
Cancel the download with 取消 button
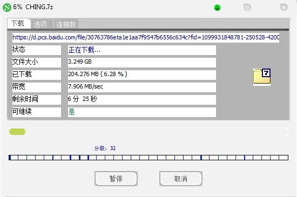(x=181, y=179)
